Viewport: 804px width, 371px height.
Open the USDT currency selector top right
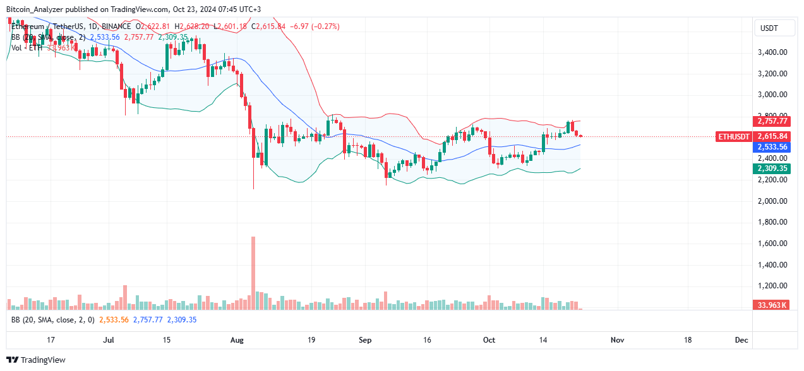[x=774, y=28]
